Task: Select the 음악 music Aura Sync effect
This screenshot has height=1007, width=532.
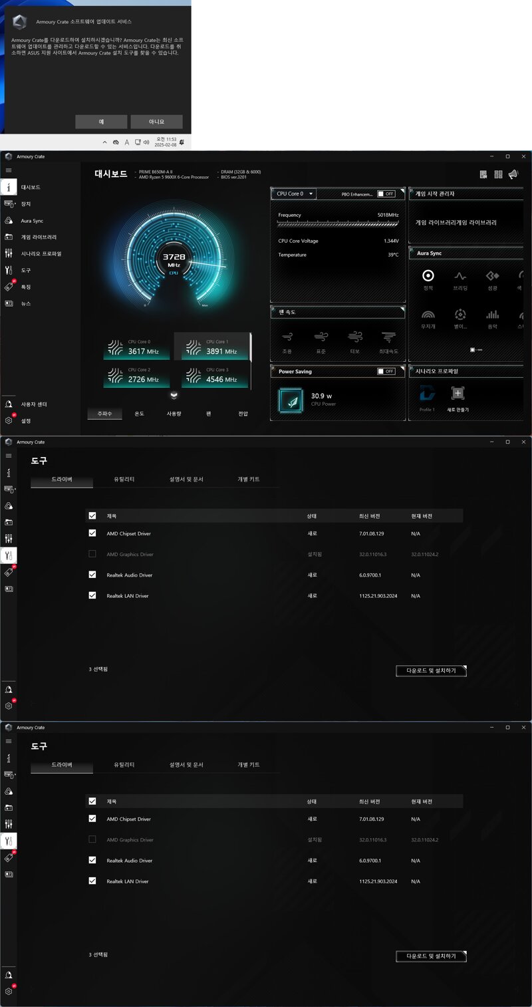Action: click(x=492, y=314)
